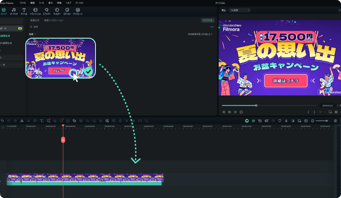Step forward one frame in preview
The height and width of the screenshot is (198, 341).
pyautogui.click(x=230, y=112)
